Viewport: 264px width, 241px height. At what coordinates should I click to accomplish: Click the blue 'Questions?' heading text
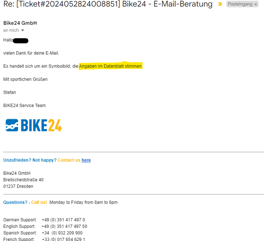(15, 202)
